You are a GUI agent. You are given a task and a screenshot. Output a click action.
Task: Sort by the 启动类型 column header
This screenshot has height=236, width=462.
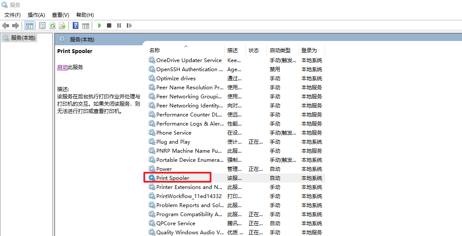(283, 50)
